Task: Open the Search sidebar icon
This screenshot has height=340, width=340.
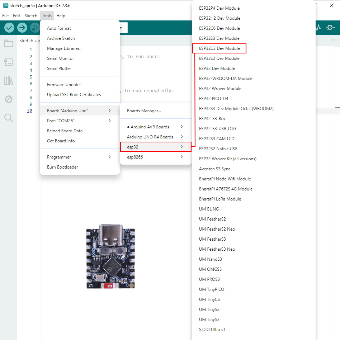Action: [x=9, y=118]
